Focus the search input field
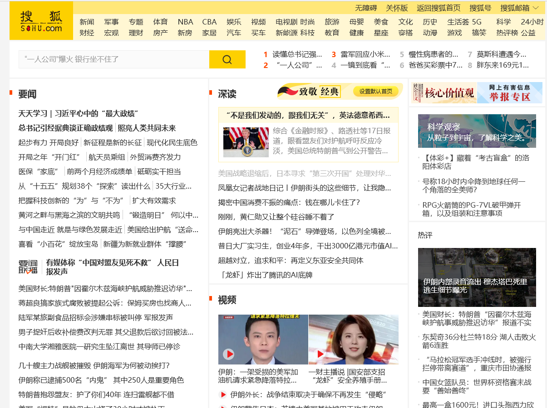Viewport: 547px width, 408px height. (113, 59)
